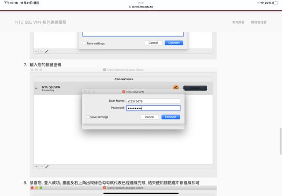
Task: Tap the three dots multitasking menu at the top
Action: point(141,2)
